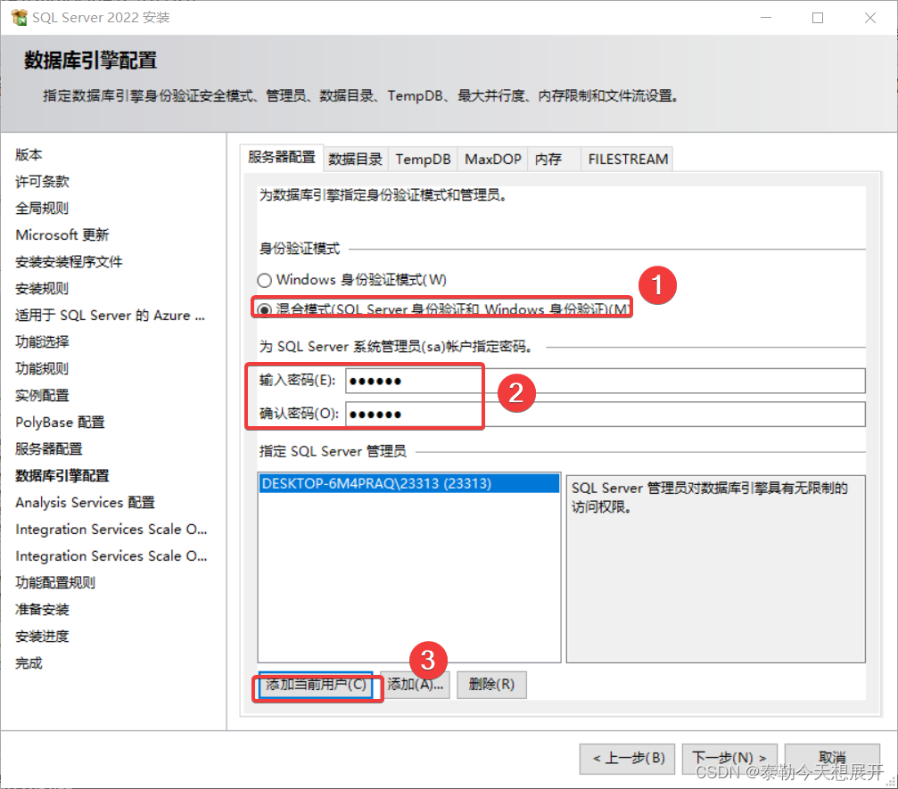This screenshot has height=789, width=898.
Task: Click the 确认密码 password field
Action: coord(606,414)
